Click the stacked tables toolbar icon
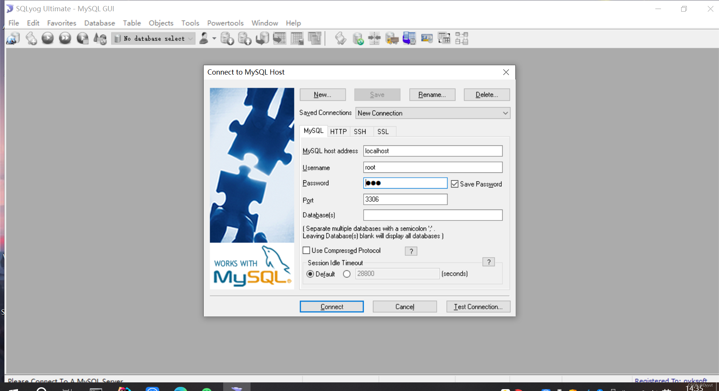The height and width of the screenshot is (391, 719). coord(315,38)
